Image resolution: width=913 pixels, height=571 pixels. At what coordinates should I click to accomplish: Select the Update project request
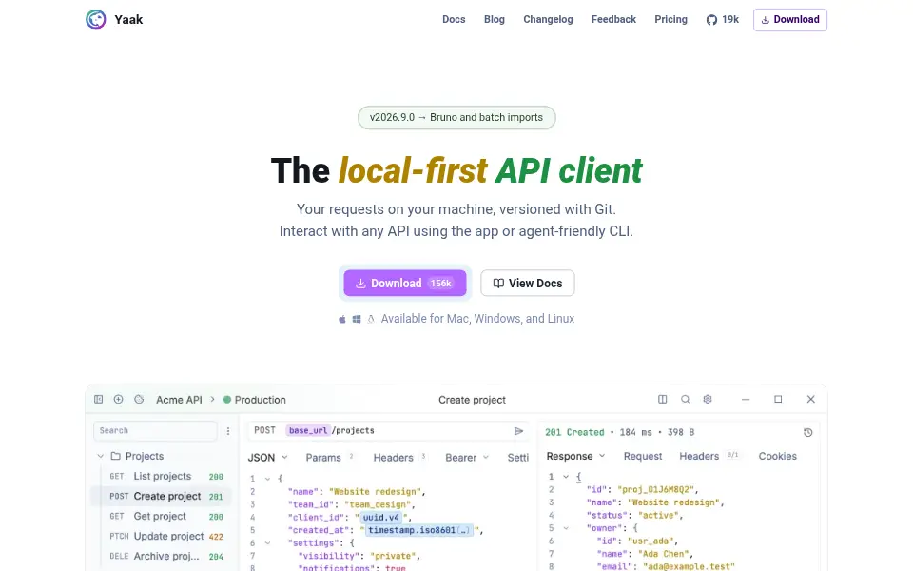point(163,536)
